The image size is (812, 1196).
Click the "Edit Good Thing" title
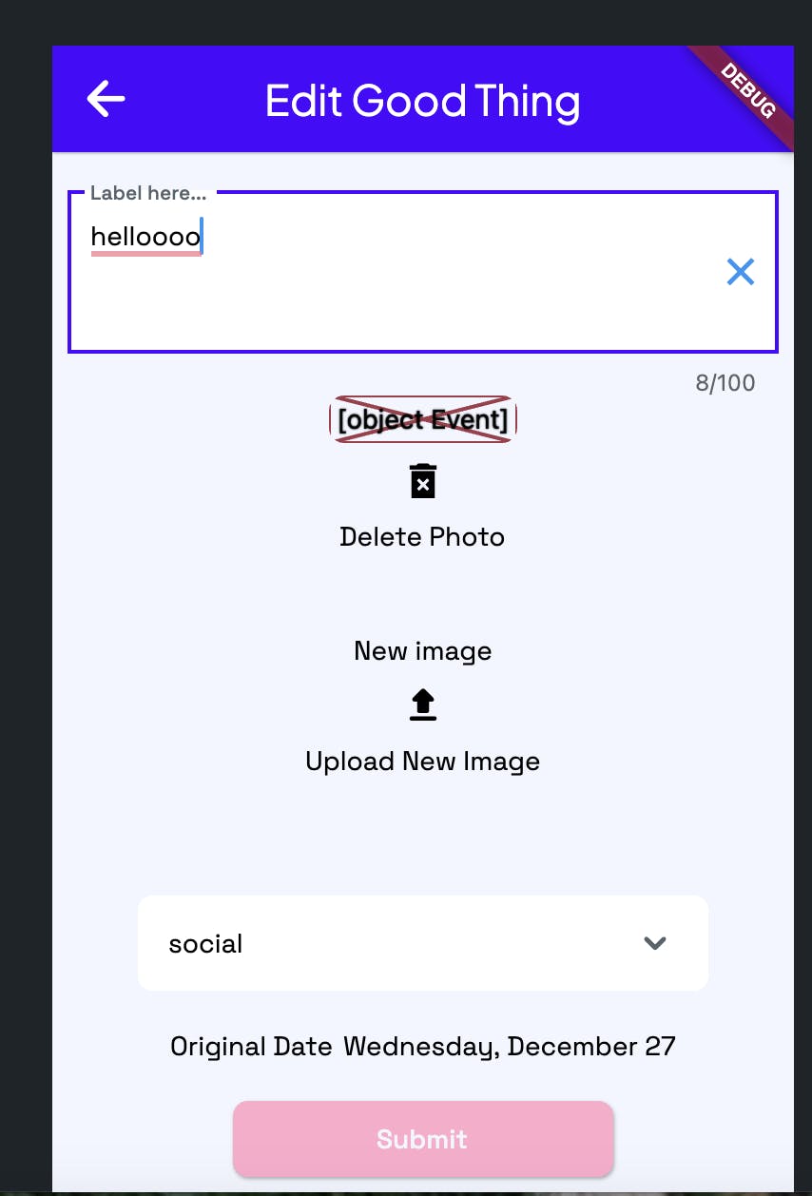click(x=422, y=101)
